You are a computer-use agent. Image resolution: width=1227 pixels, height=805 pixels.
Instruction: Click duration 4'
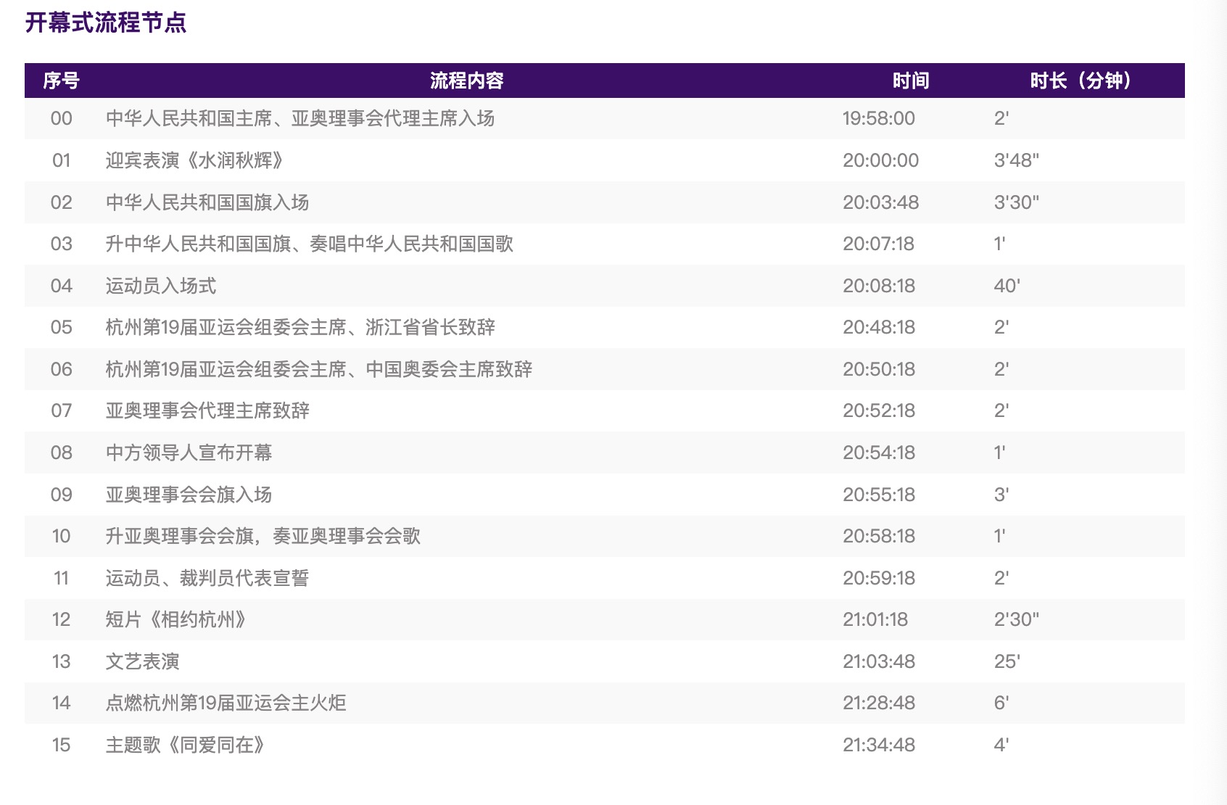(1001, 745)
